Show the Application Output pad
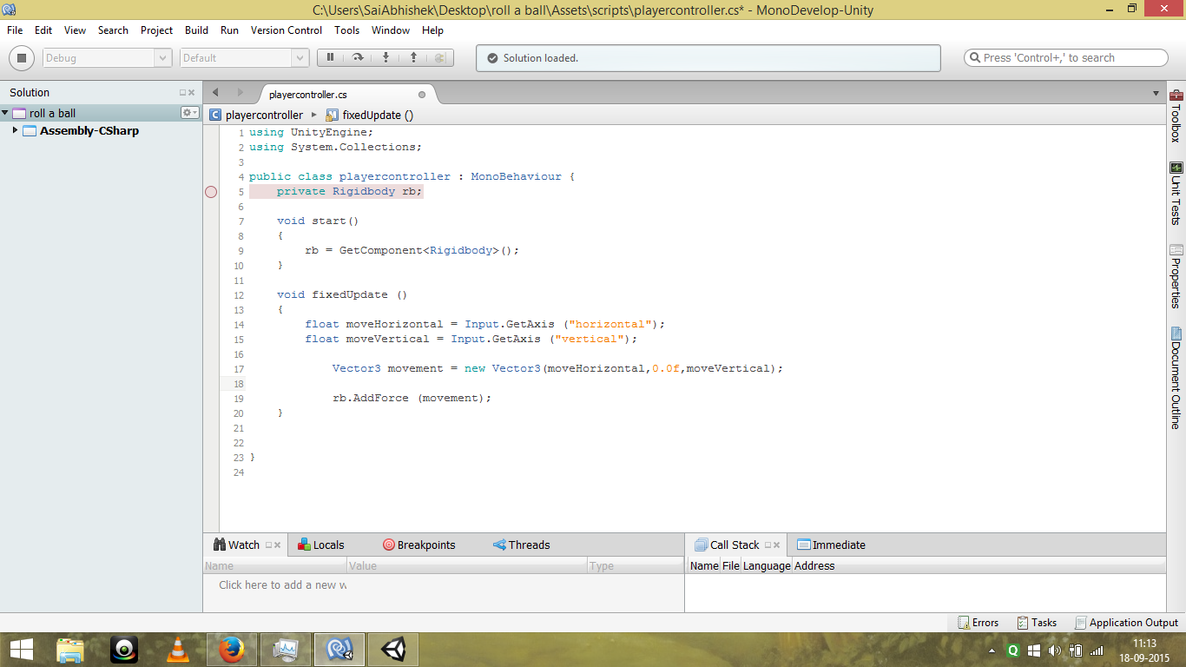1186x667 pixels. 1126,623
